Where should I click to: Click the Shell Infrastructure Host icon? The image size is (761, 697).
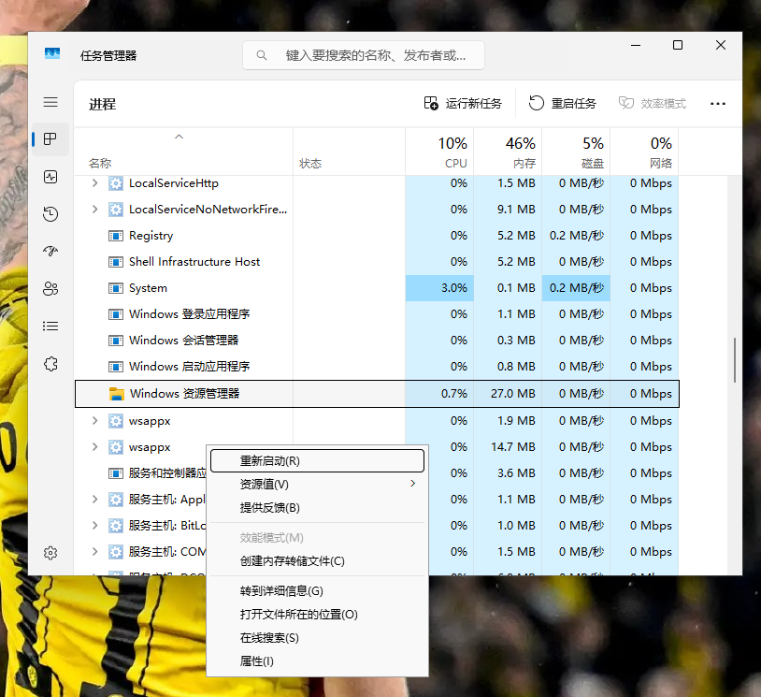116,262
